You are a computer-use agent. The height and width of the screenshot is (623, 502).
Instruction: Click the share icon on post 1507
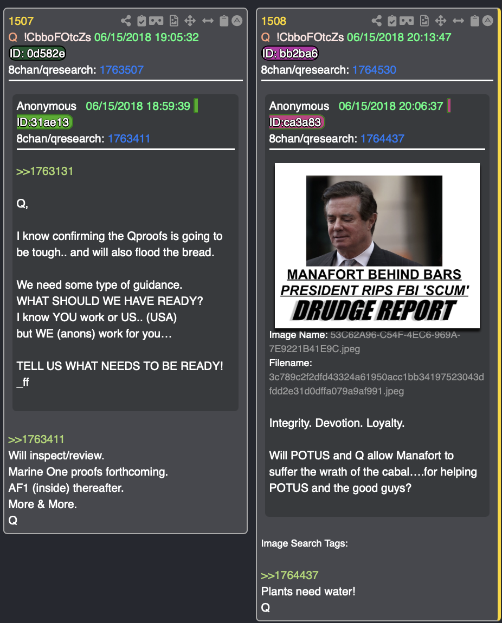pyautogui.click(x=126, y=21)
